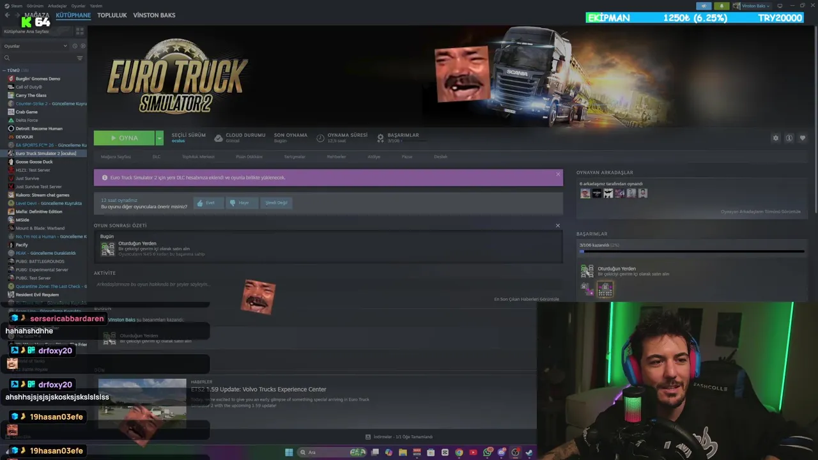Click the Cloud Durumu cloud icon
This screenshot has height=460, width=818.
(x=218, y=138)
